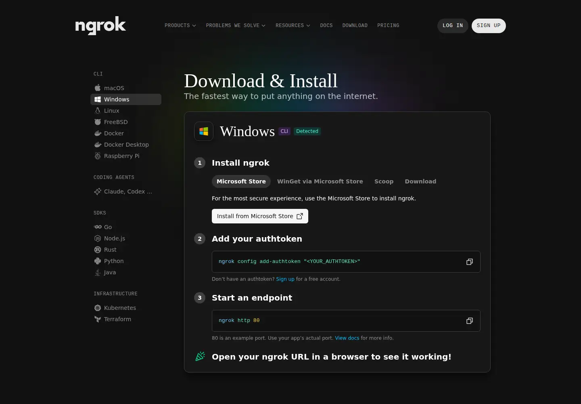
Task: Click the Detected badge
Action: coord(307,131)
